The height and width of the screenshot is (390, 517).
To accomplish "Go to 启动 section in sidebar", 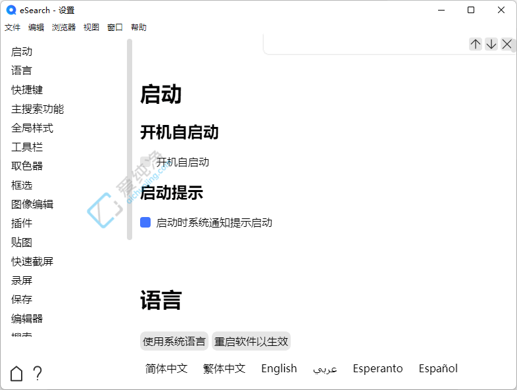I will pos(22,52).
